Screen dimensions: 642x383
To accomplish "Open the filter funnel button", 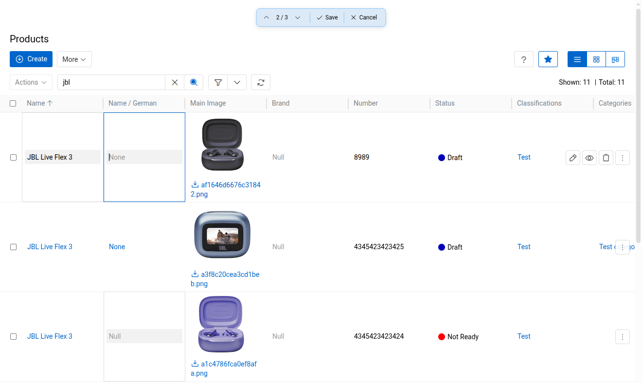I will [218, 82].
